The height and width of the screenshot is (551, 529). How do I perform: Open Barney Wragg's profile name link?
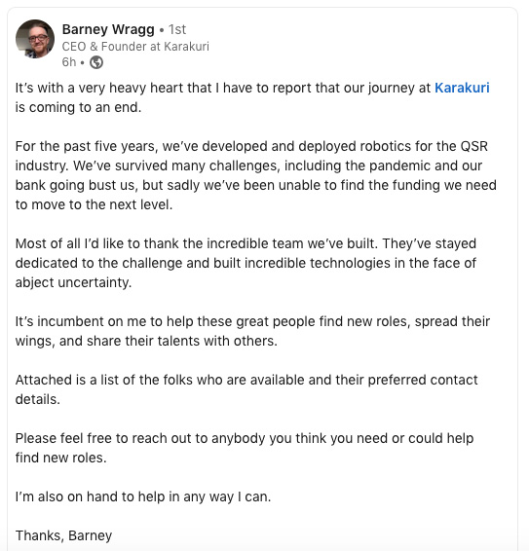coord(108,29)
